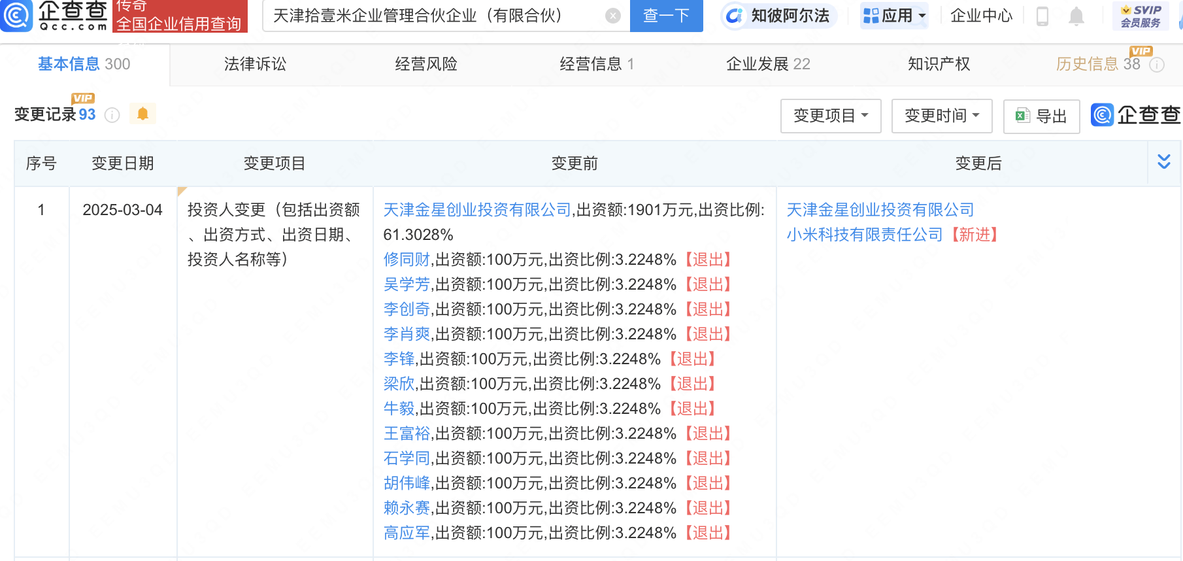Open investor 石学同 link
Screen dimensions: 1183x561
(407, 458)
